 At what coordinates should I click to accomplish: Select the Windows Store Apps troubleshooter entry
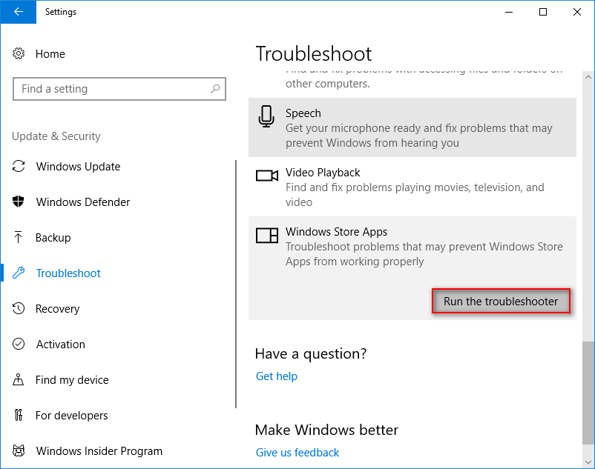[x=412, y=247]
